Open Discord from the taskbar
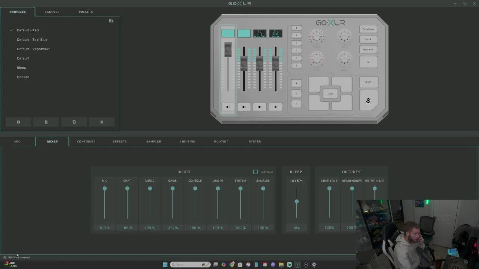 pyautogui.click(x=273, y=265)
